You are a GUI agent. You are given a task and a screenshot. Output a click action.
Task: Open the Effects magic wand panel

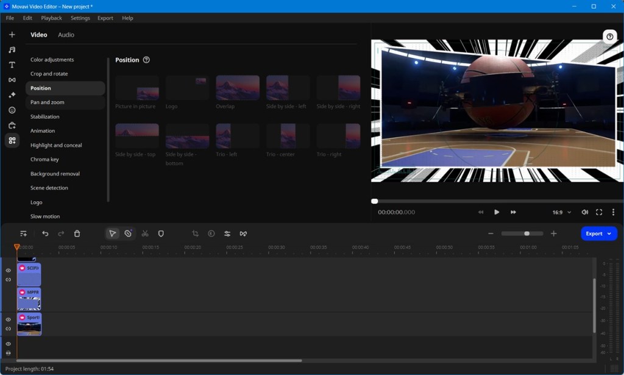(12, 95)
